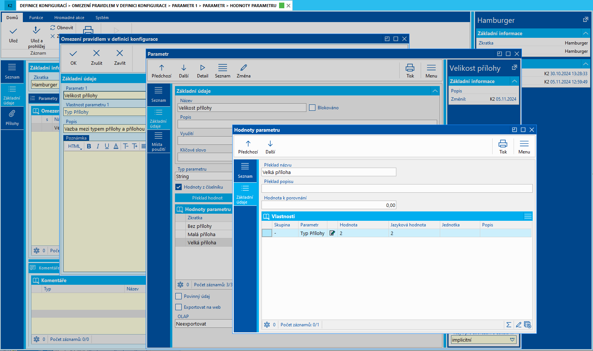Click the sum icon in Vlastnosti footer
The width and height of the screenshot is (593, 351).
(509, 325)
